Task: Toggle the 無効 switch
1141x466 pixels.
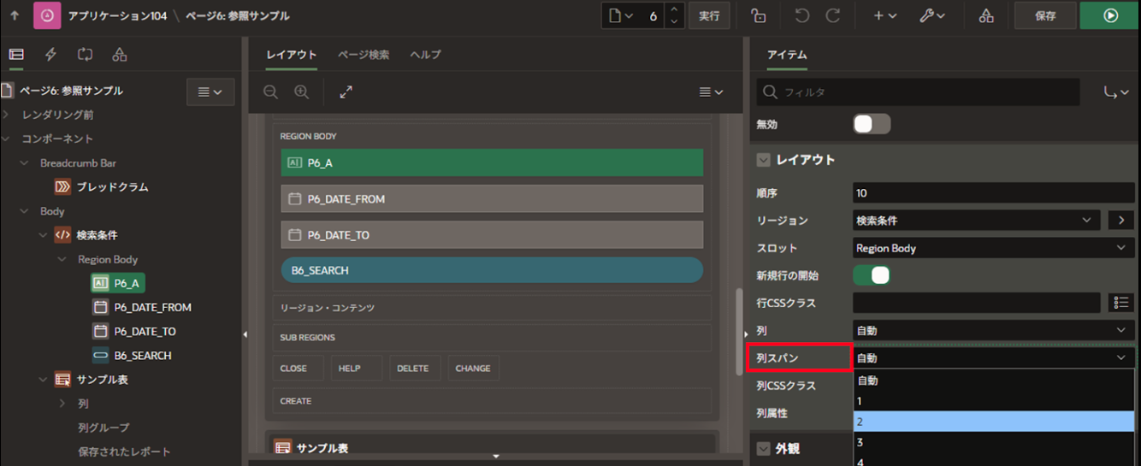Action: click(x=872, y=124)
